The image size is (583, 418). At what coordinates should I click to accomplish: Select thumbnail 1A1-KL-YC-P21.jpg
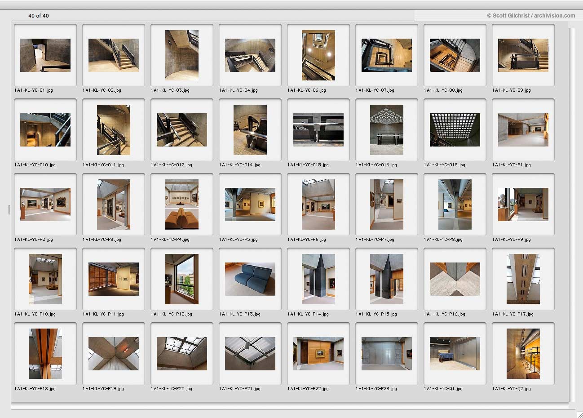click(250, 354)
